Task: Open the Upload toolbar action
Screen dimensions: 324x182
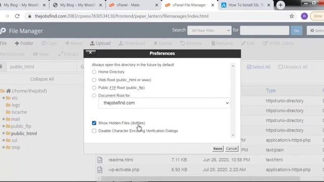Action: coord(100,43)
